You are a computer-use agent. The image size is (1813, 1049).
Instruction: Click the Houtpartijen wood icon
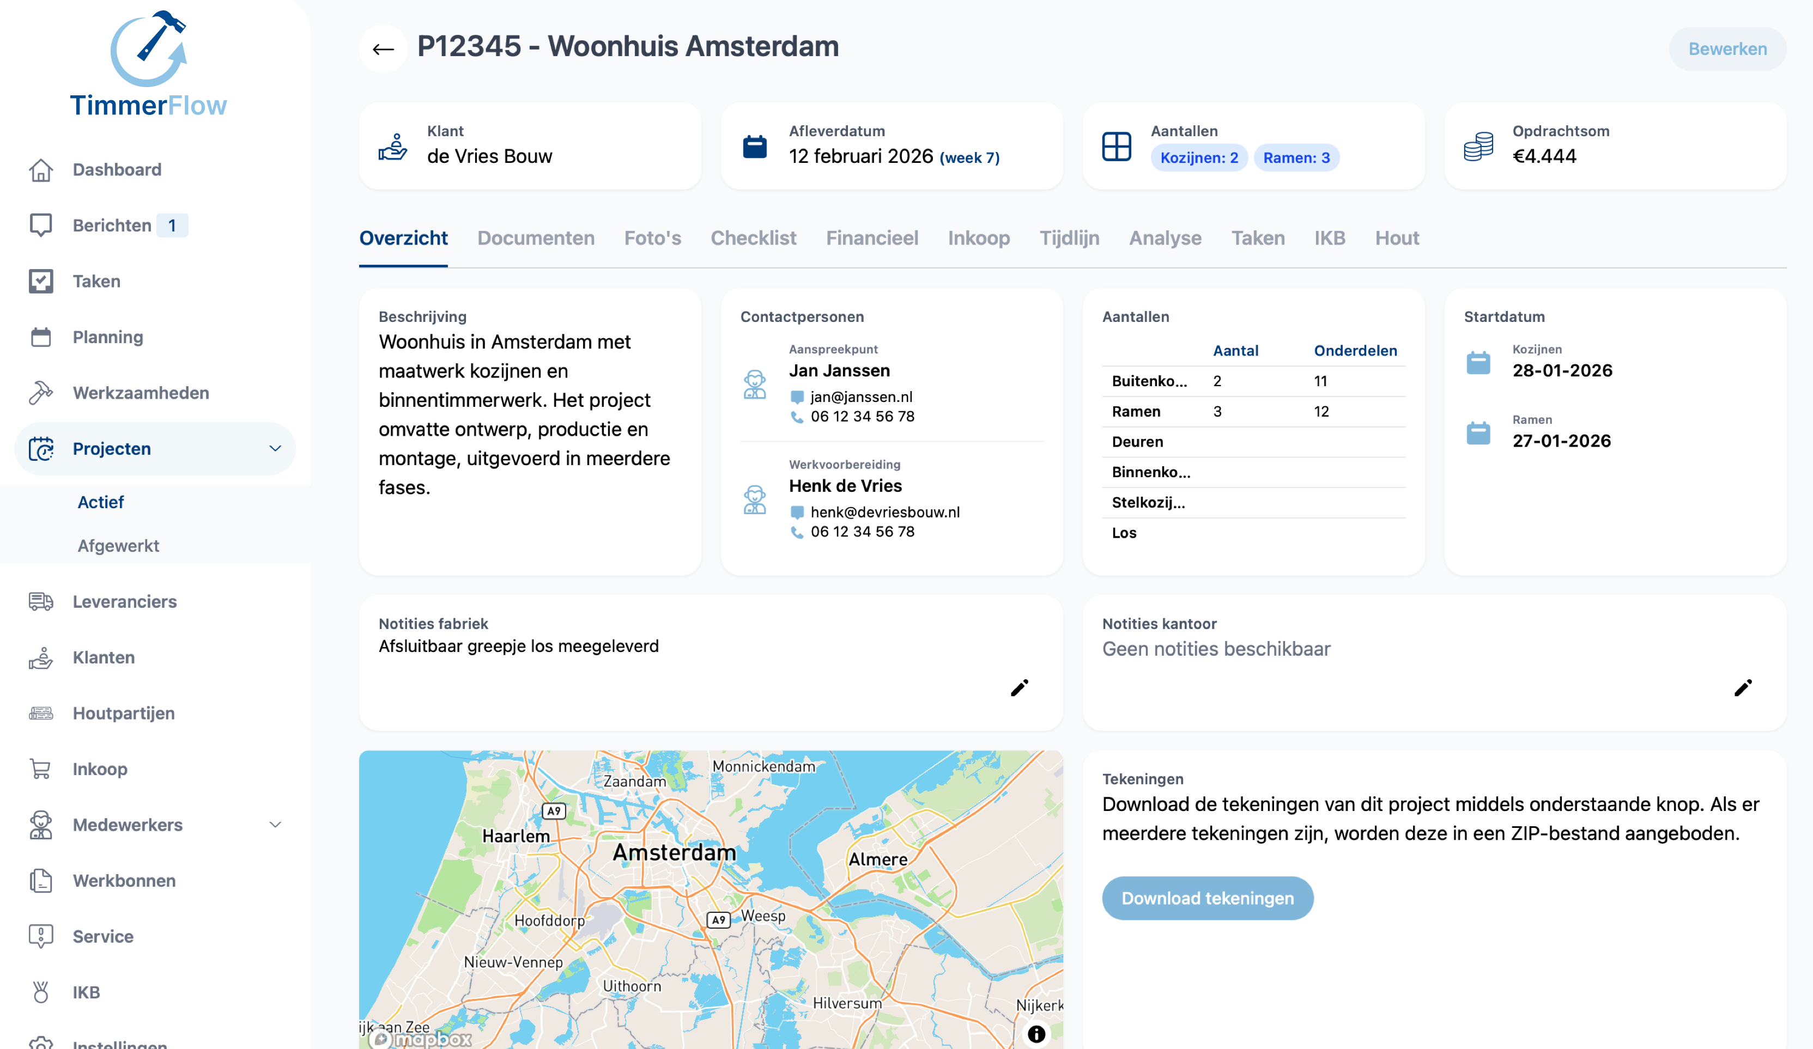click(x=41, y=713)
